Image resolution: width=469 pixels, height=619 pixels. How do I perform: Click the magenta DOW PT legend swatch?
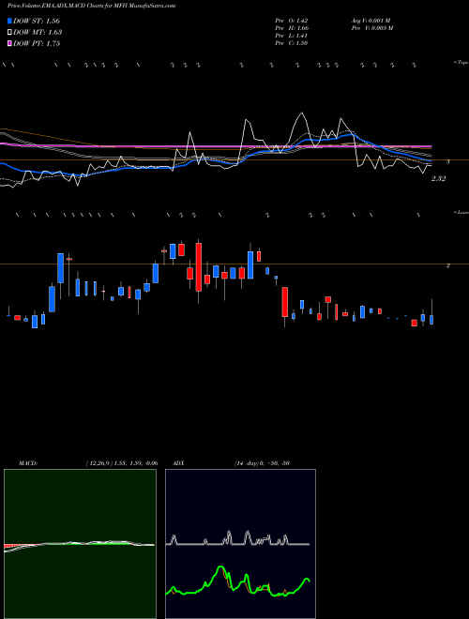coord(9,43)
